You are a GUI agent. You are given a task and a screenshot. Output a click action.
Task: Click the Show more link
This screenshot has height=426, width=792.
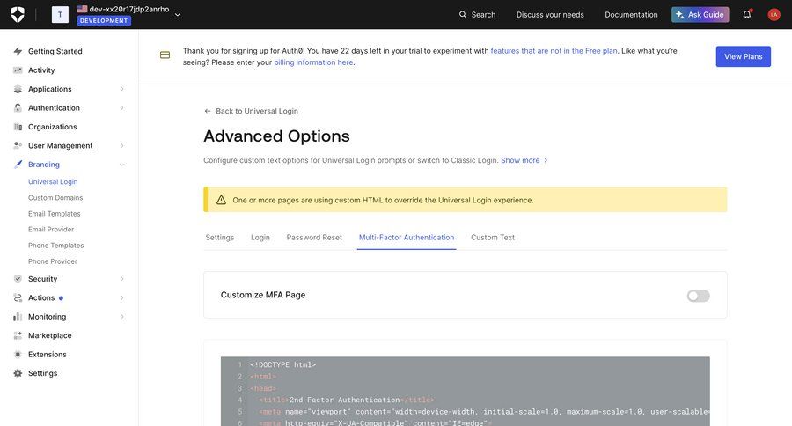coord(520,160)
